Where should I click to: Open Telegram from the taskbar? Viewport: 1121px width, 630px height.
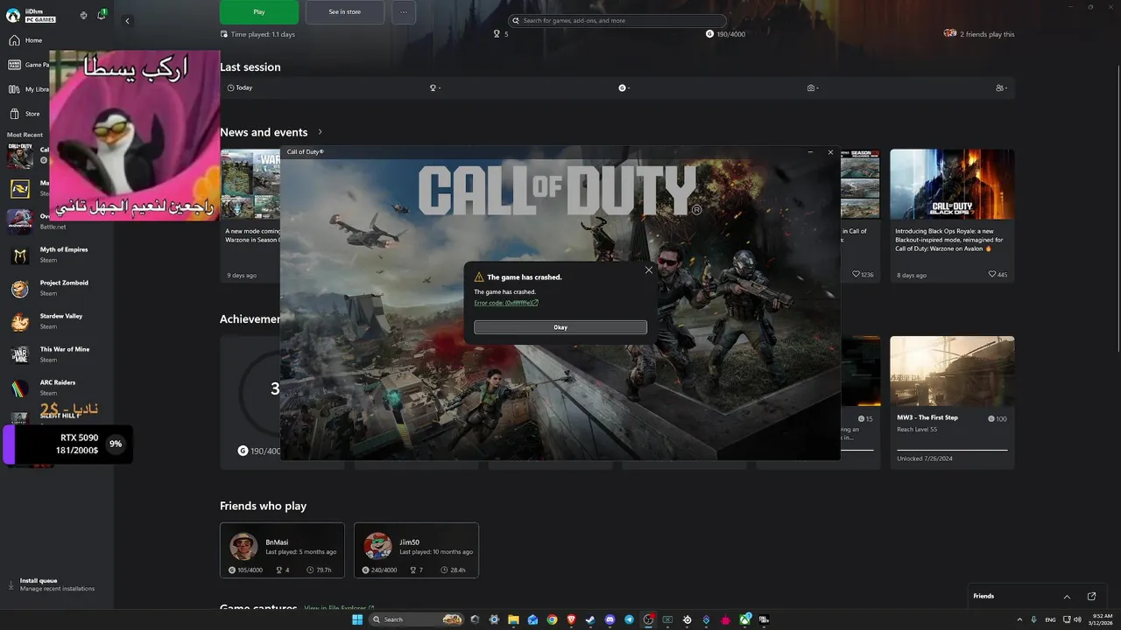pyautogui.click(x=629, y=619)
